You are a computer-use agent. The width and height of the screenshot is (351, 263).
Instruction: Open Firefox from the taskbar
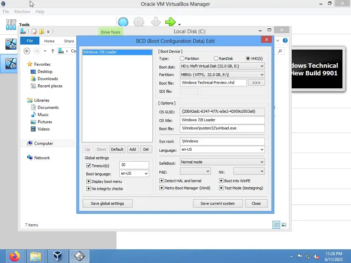(15, 256)
